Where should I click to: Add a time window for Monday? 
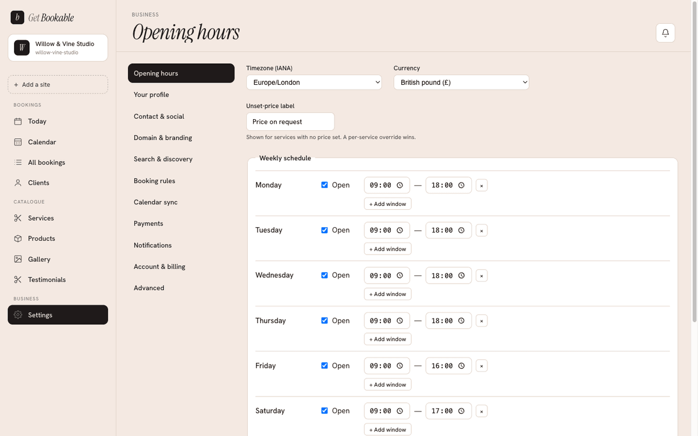(x=388, y=204)
